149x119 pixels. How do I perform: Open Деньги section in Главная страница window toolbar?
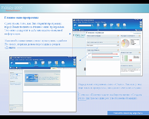tap(98, 26)
